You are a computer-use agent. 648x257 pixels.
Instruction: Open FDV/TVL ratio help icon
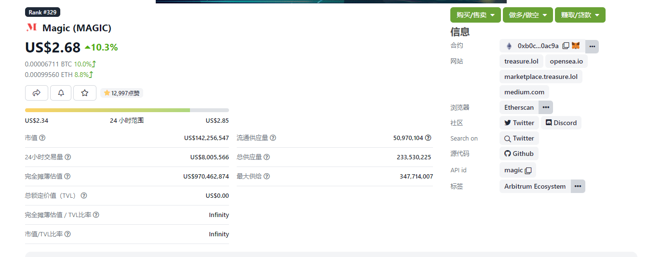click(96, 215)
